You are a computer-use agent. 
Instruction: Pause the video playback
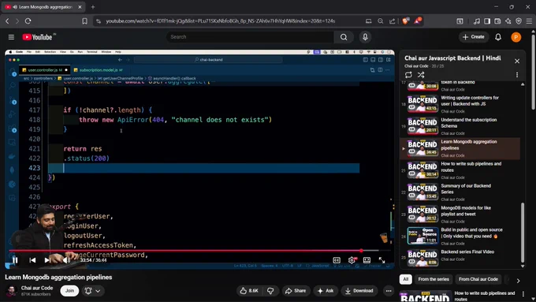click(x=15, y=260)
